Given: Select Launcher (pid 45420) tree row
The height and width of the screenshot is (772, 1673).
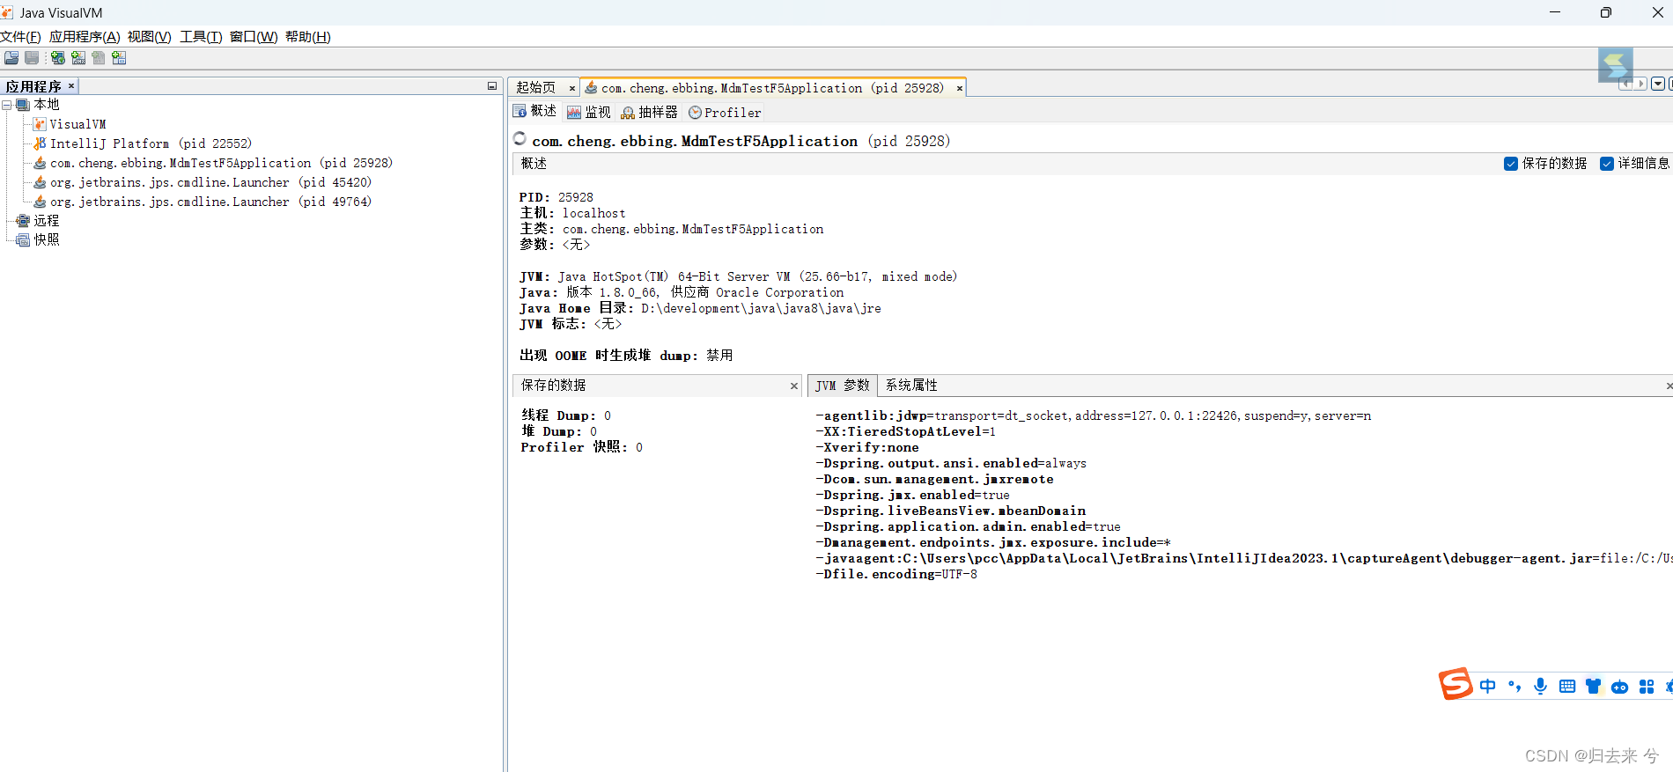Looking at the screenshot, I should [210, 182].
